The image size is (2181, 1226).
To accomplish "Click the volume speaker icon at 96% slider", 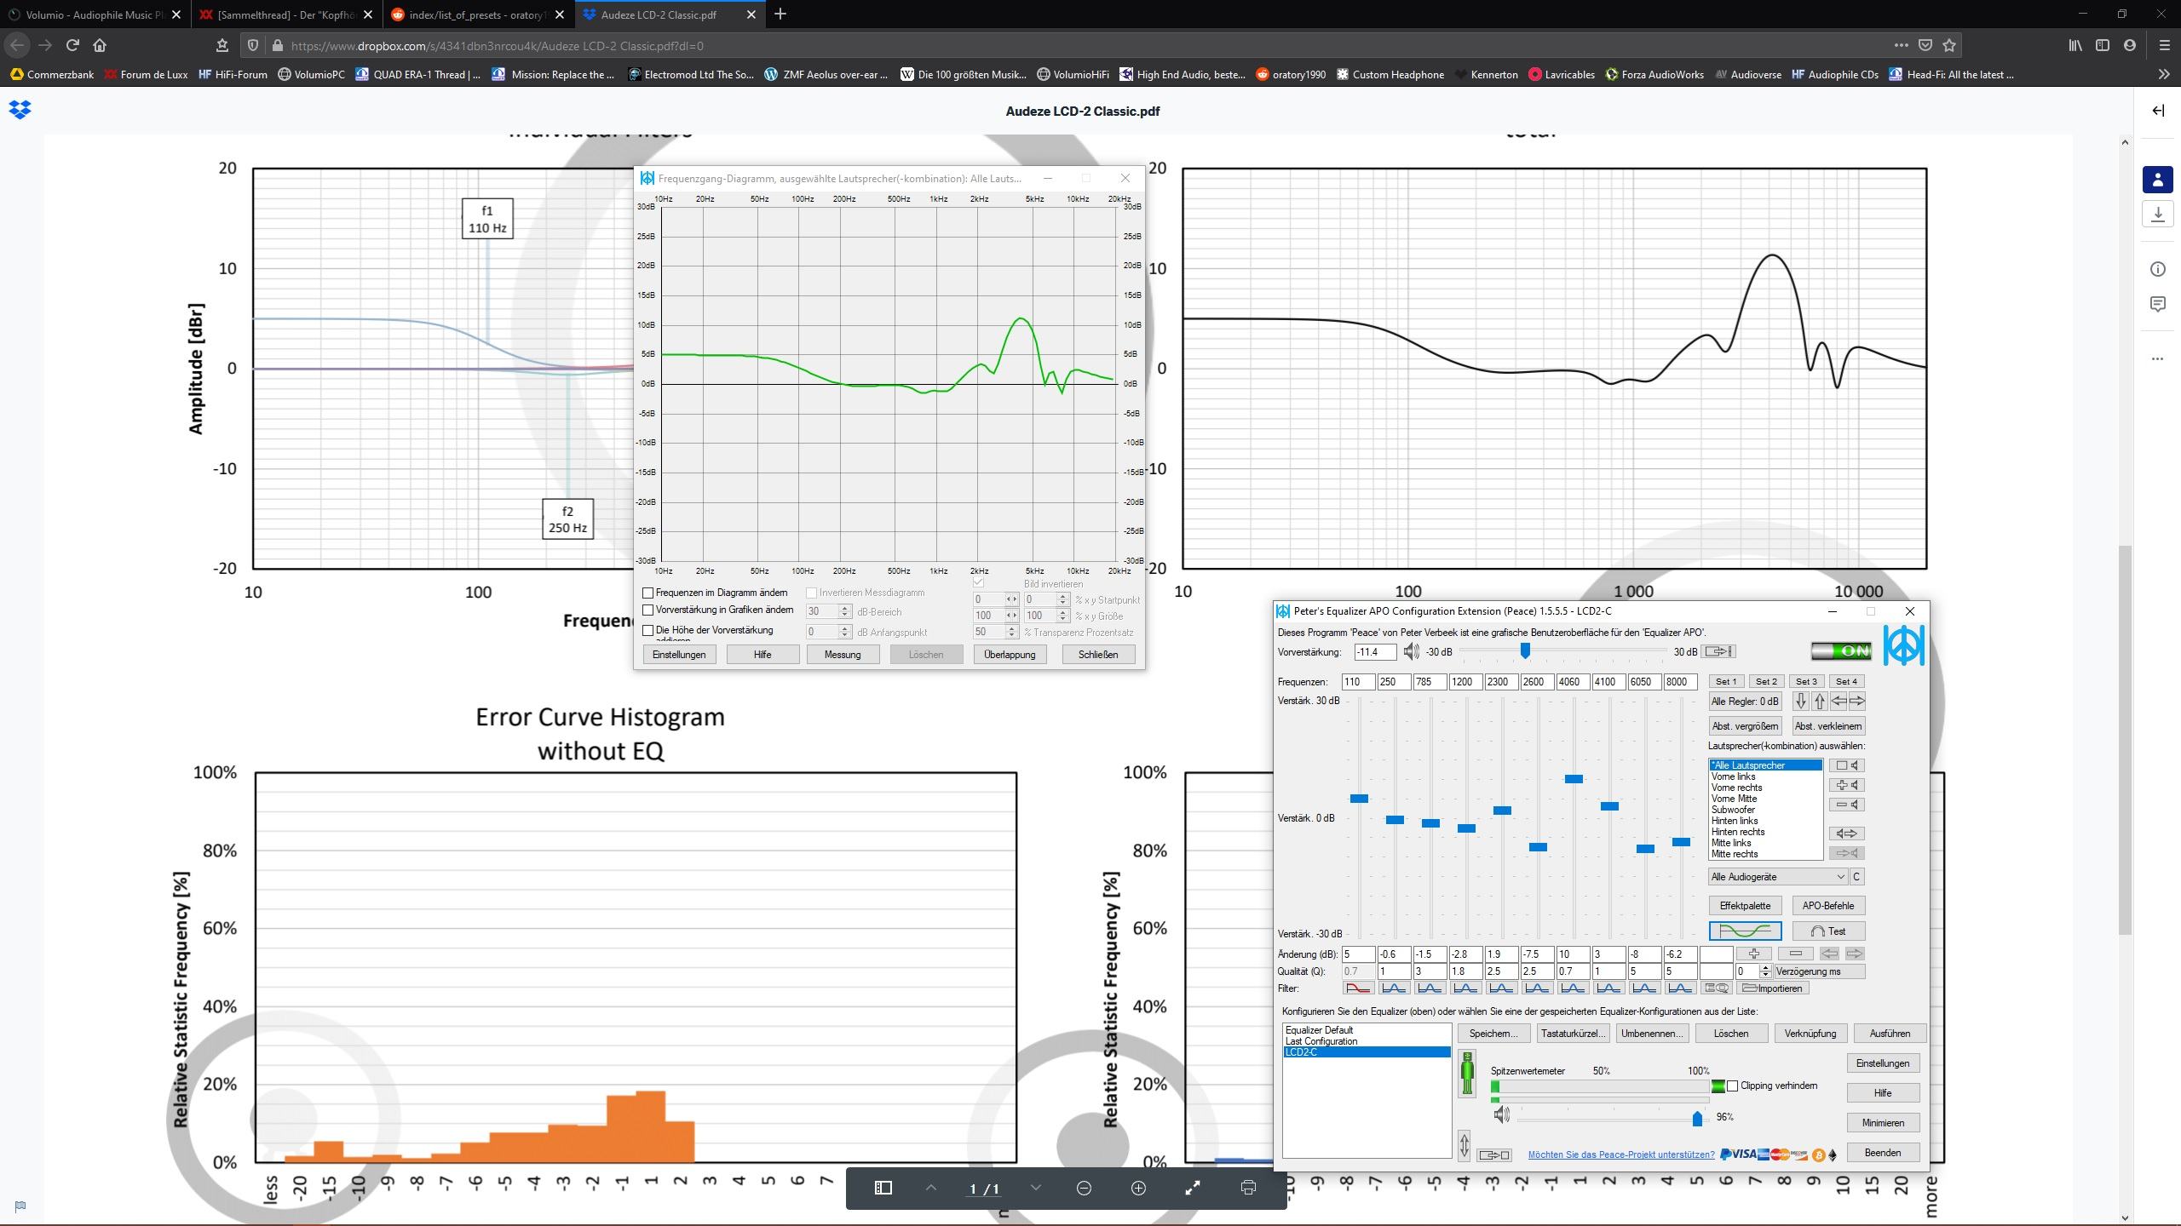I will pos(1501,1115).
